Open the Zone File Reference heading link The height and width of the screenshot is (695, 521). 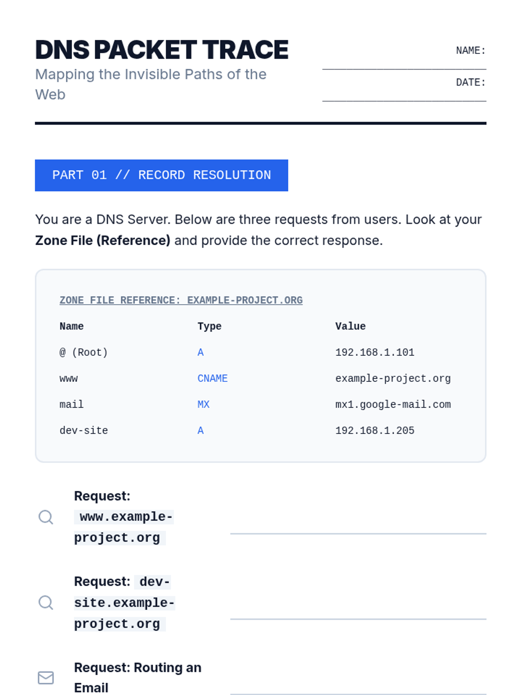click(x=181, y=300)
